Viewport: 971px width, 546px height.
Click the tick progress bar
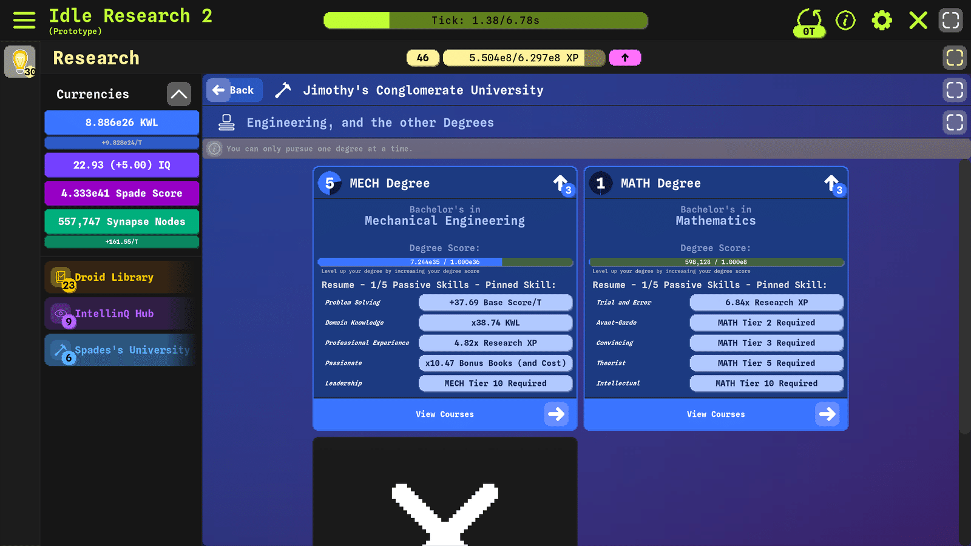tap(486, 21)
